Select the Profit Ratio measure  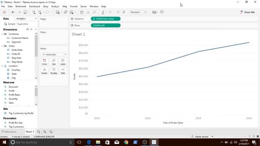coord(14,94)
